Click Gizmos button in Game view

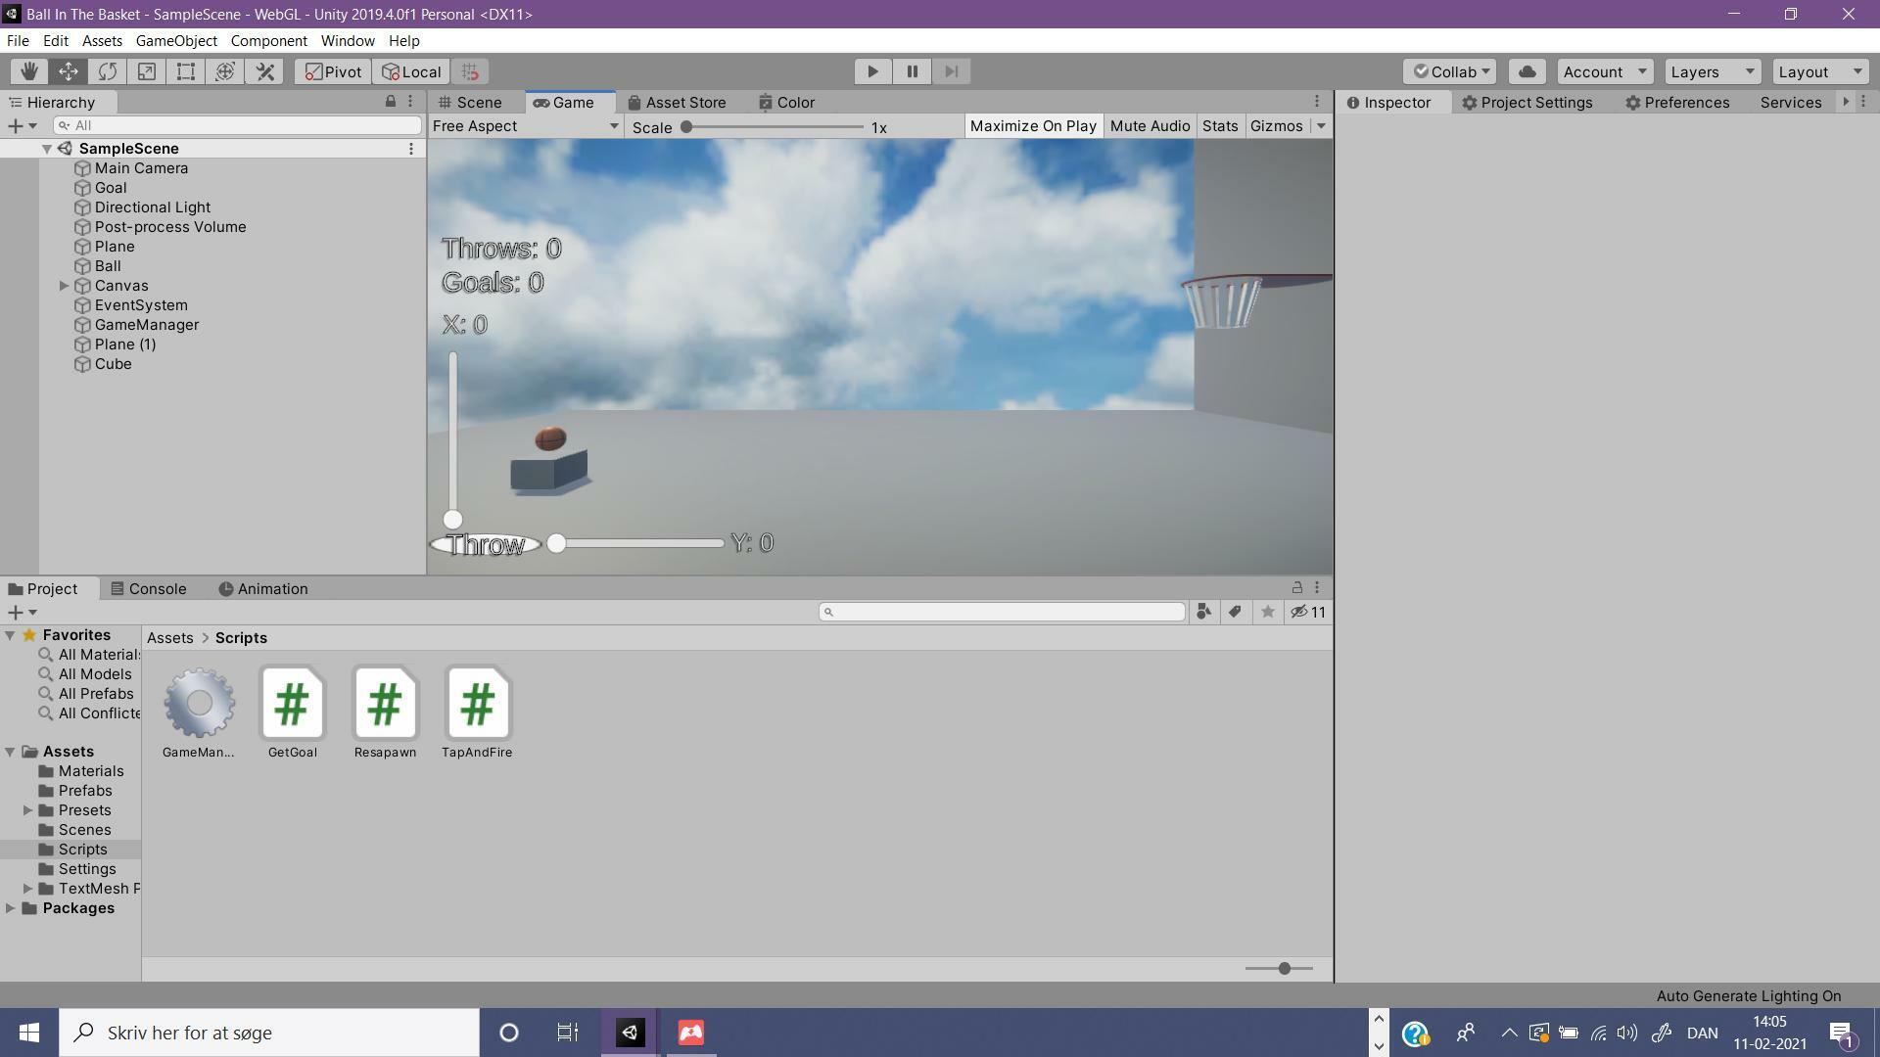(x=1276, y=126)
